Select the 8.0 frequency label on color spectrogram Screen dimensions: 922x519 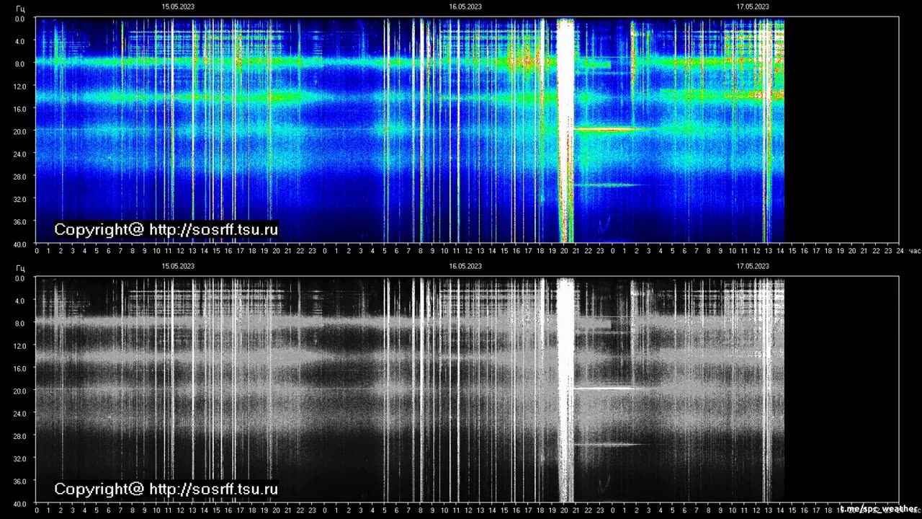[x=20, y=64]
